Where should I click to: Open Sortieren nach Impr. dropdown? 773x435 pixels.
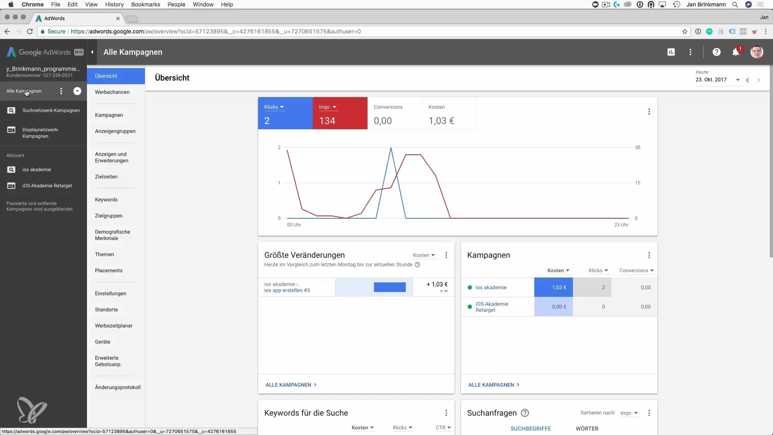coord(629,413)
